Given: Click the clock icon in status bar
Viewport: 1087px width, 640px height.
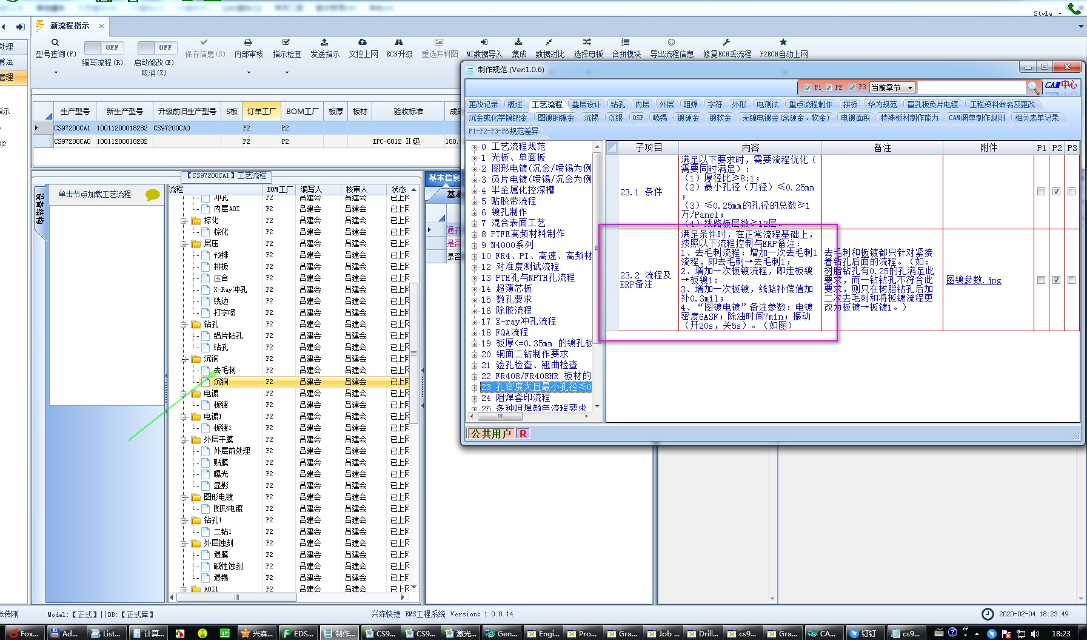Looking at the screenshot, I should click(988, 614).
